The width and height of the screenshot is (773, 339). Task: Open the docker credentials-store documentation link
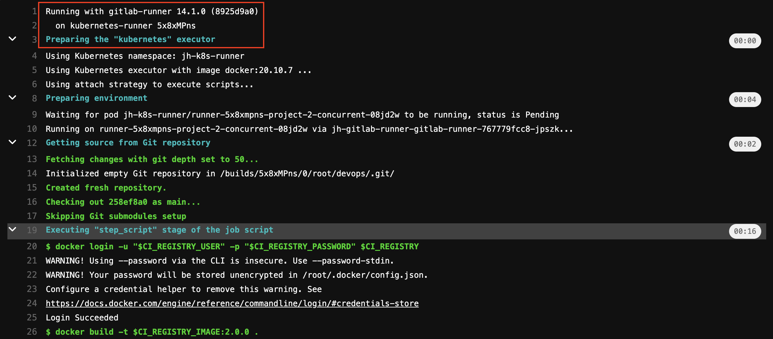tap(232, 303)
